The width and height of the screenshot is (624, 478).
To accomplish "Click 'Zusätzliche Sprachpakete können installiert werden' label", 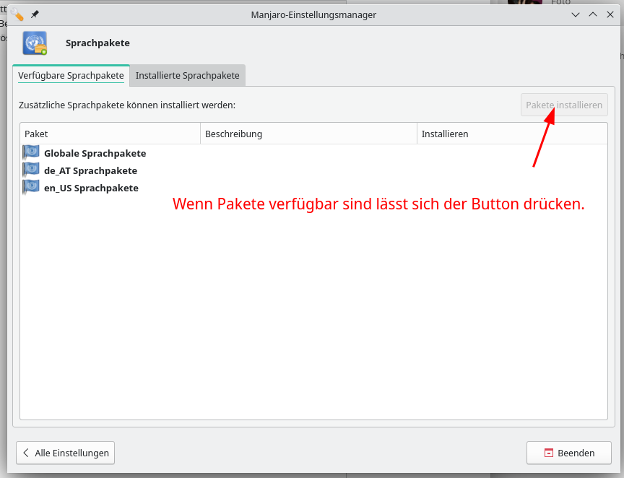I will [x=127, y=105].
